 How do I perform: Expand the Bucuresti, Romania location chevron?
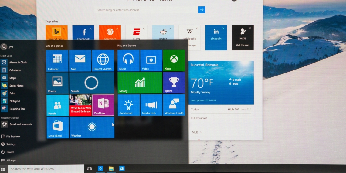pos(222,65)
